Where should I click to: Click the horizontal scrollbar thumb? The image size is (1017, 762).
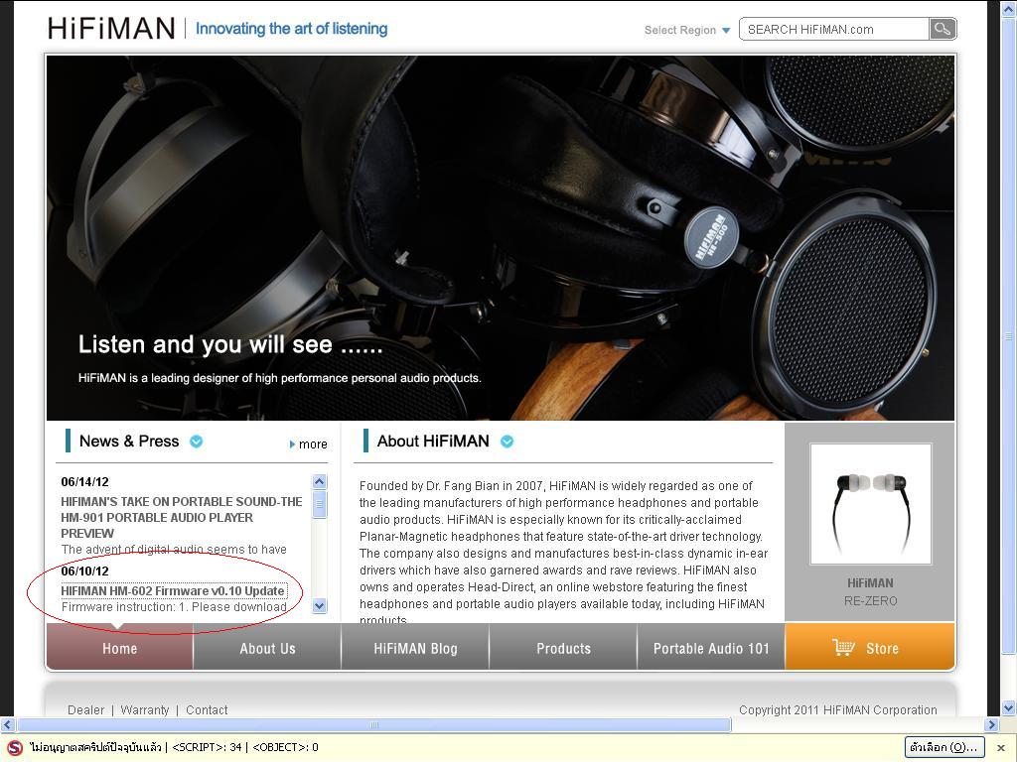point(373,725)
